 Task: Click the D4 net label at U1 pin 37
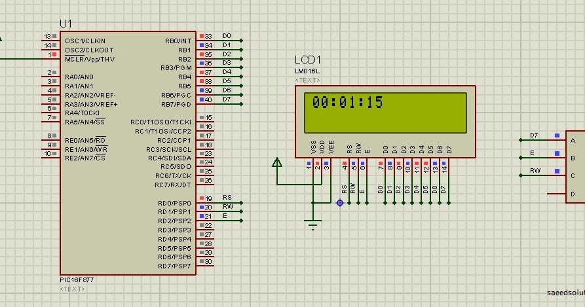coord(227,72)
